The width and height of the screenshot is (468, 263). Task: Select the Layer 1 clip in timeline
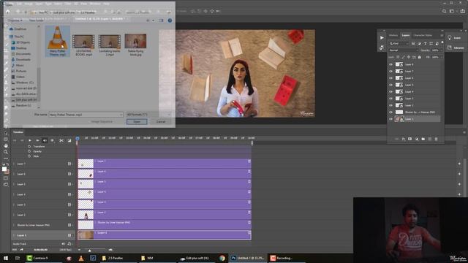165,235
